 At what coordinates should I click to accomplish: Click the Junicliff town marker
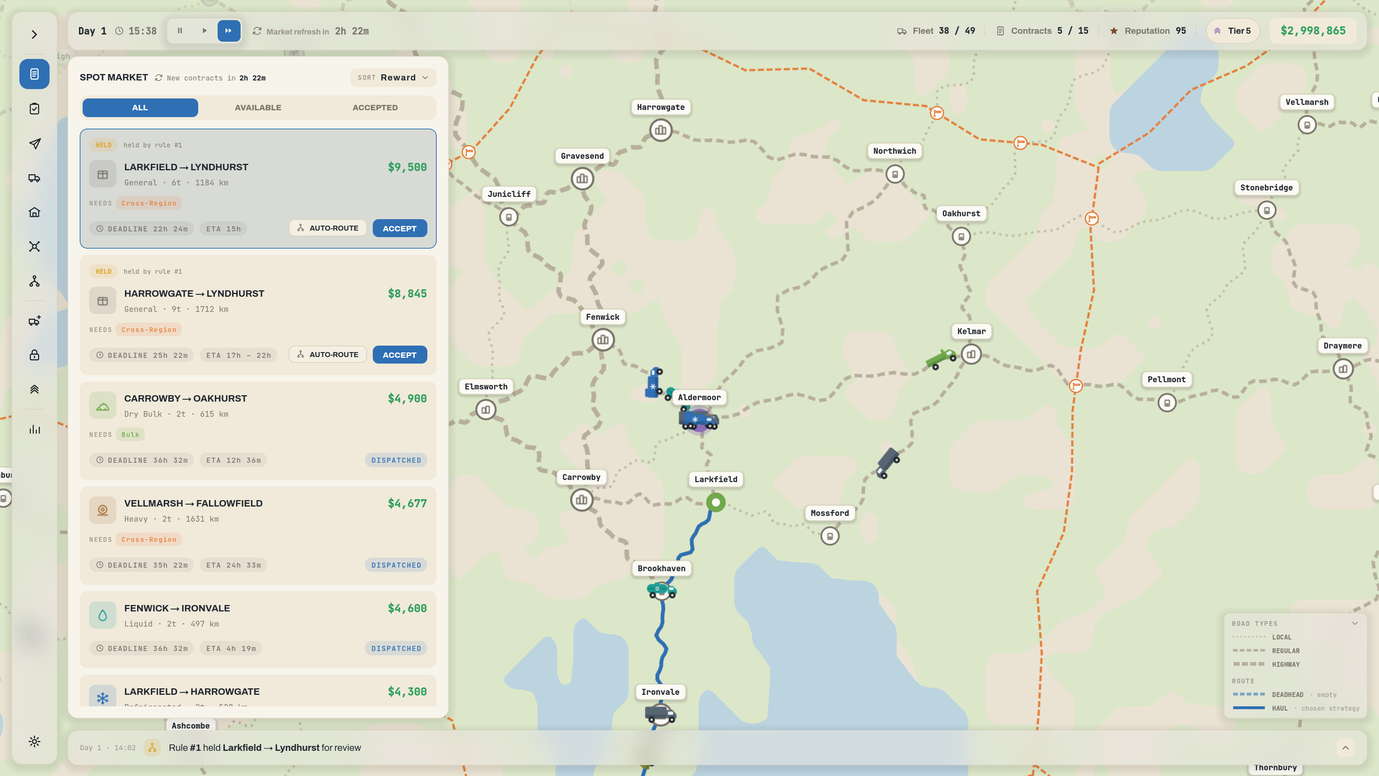509,217
